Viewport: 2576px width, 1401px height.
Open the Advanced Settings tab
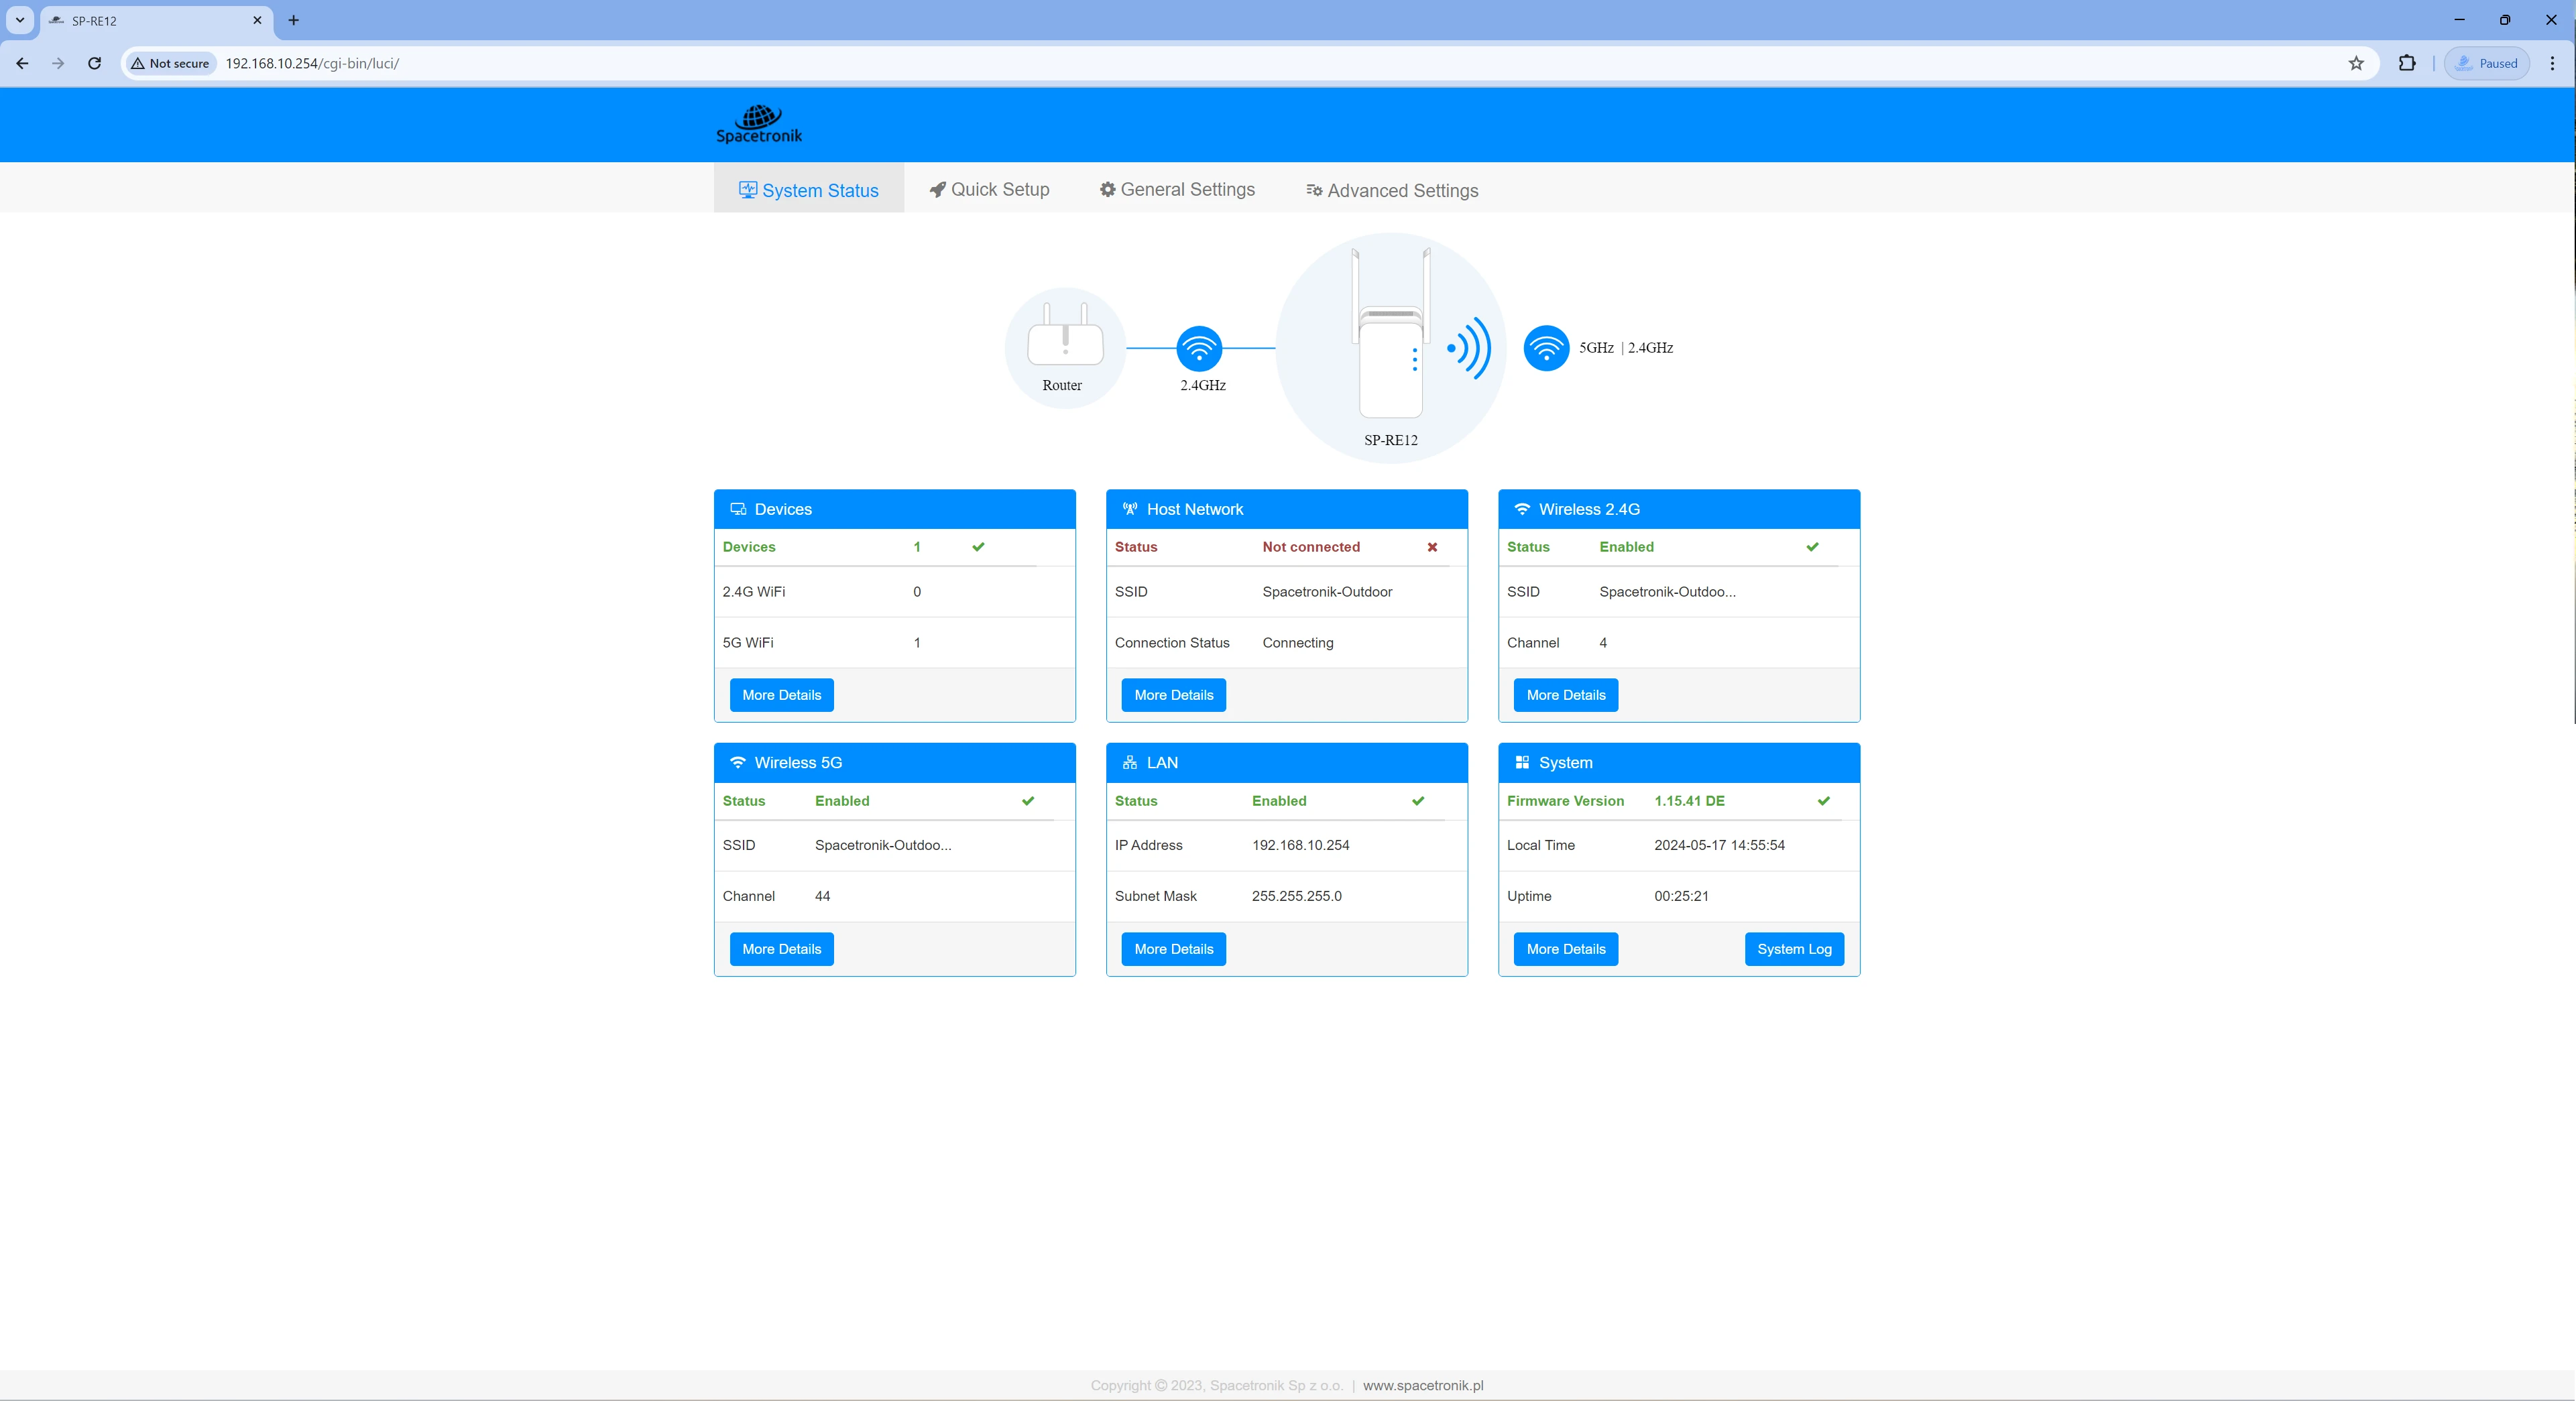point(1392,191)
